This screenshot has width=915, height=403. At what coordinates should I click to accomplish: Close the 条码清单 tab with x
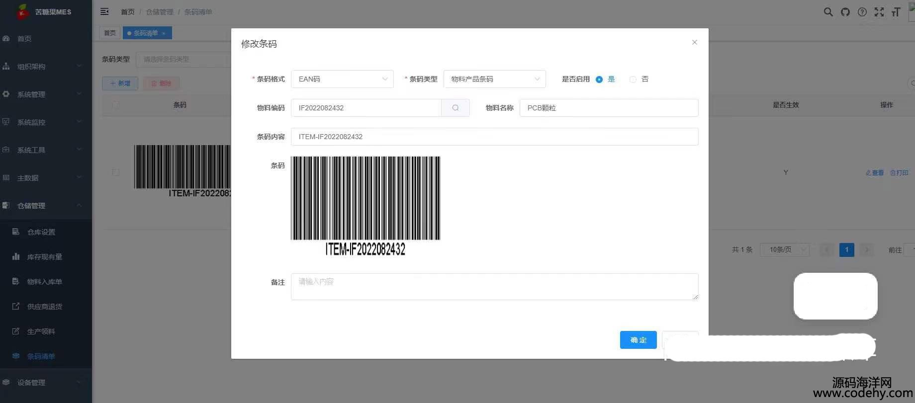click(x=164, y=33)
